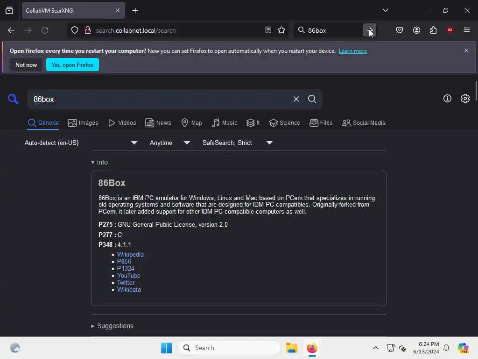Open the Wikidata link
The width and height of the screenshot is (478, 359).
point(129,289)
